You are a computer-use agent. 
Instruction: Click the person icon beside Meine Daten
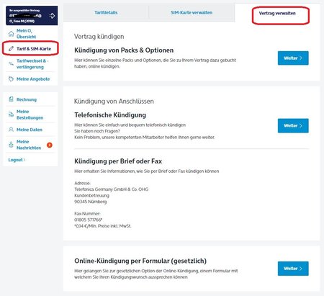[x=11, y=130]
